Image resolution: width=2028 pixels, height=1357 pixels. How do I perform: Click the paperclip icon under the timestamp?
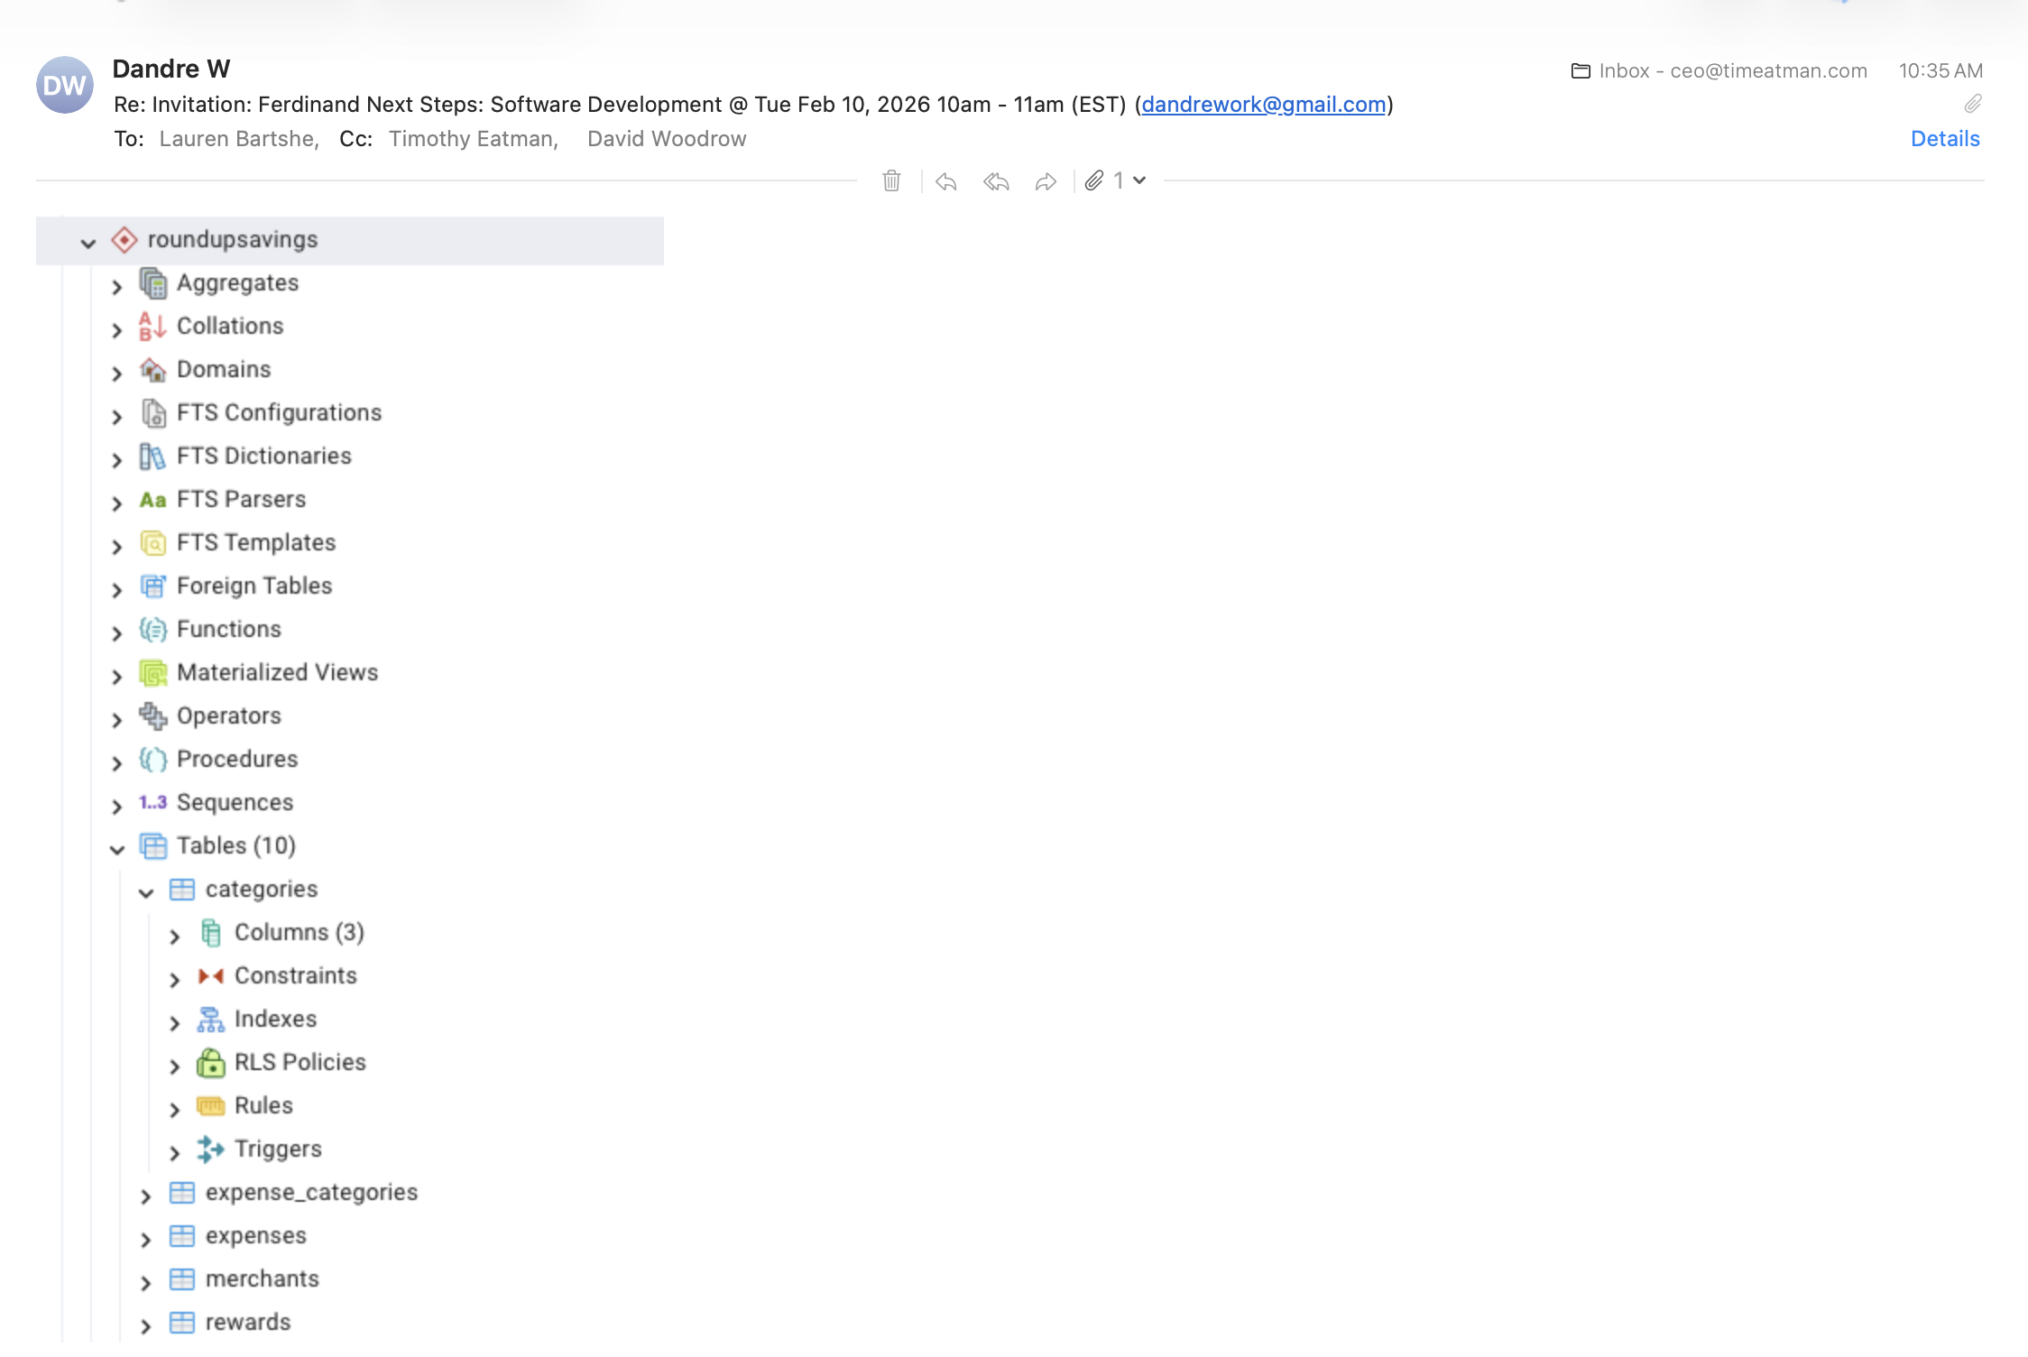(1973, 104)
